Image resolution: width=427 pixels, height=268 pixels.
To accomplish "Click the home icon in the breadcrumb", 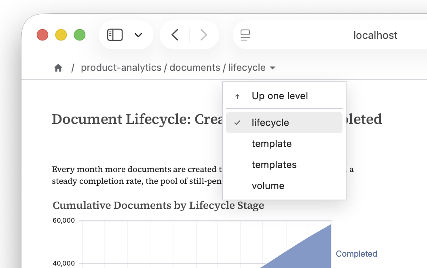I will point(58,68).
